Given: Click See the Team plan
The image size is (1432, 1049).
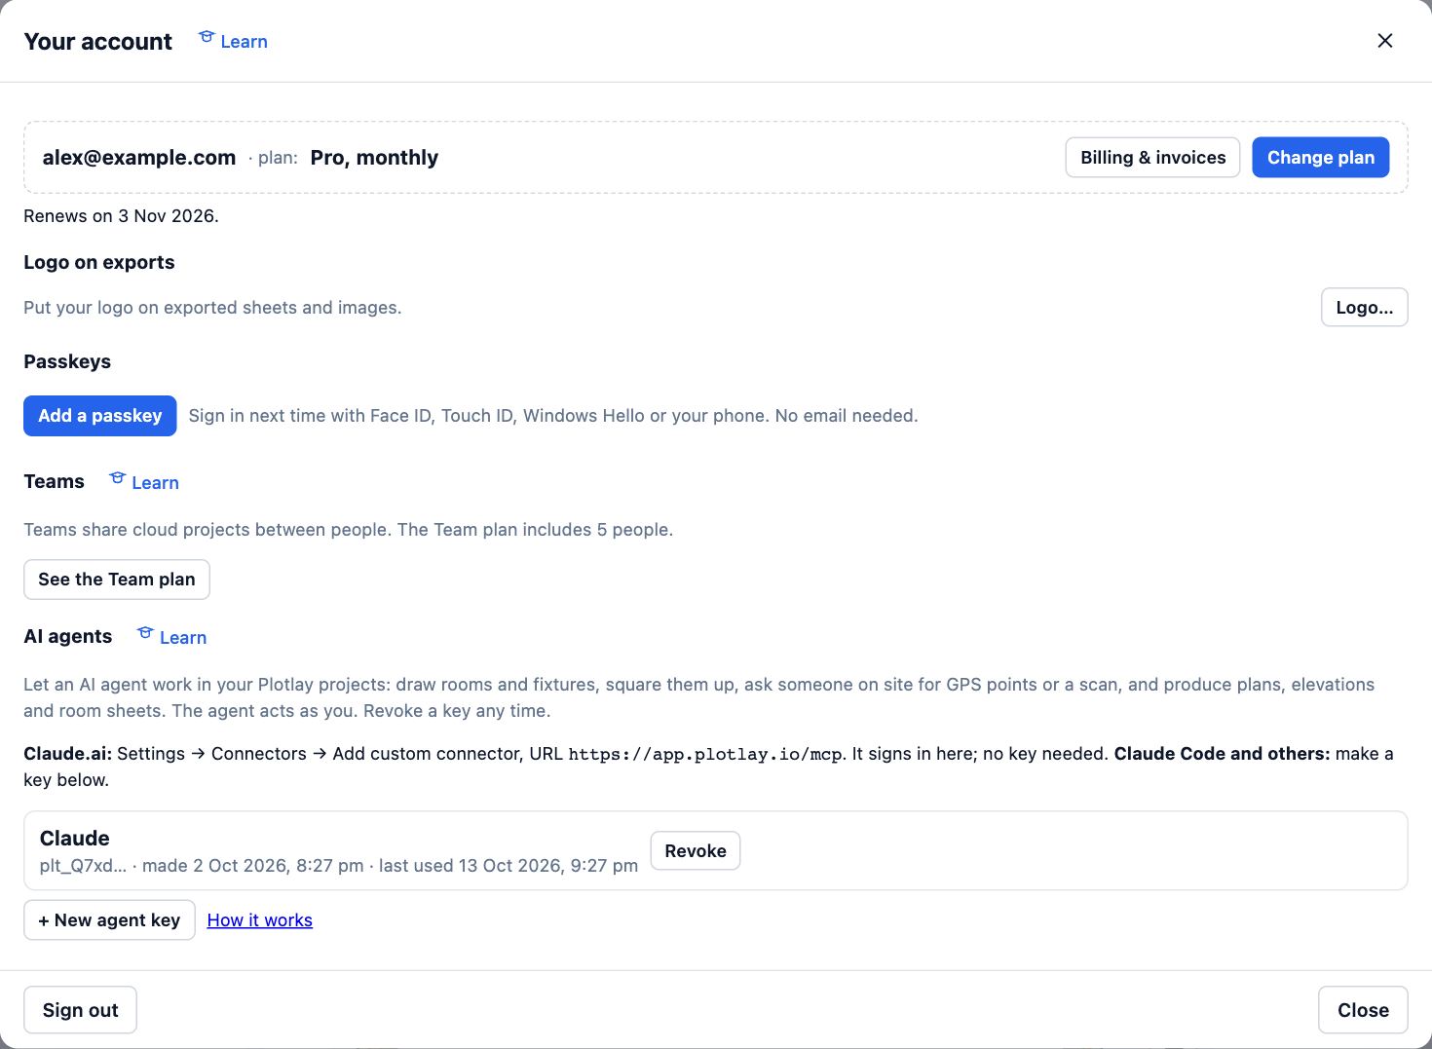Looking at the screenshot, I should pyautogui.click(x=117, y=580).
